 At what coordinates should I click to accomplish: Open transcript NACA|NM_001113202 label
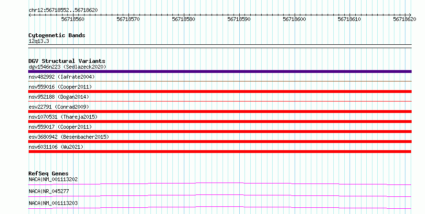(53, 179)
